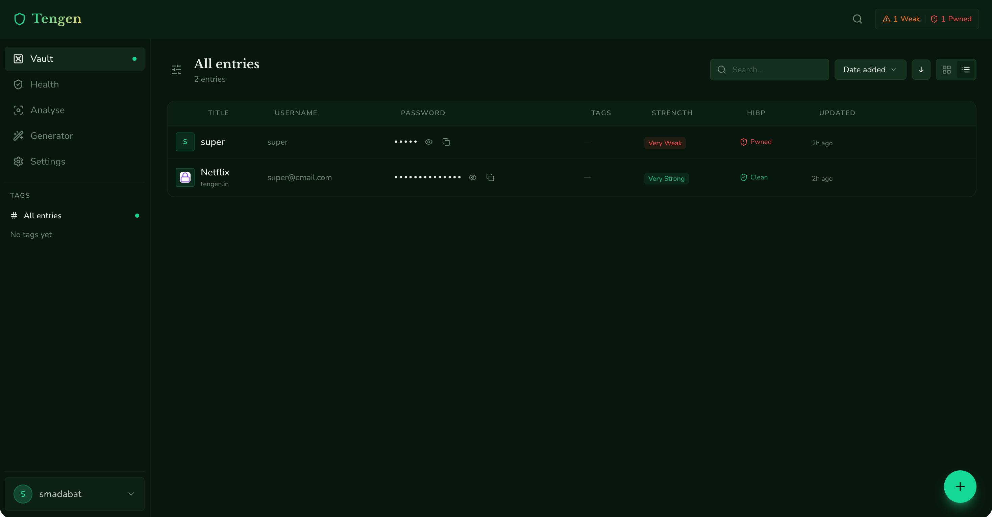The width and height of the screenshot is (992, 517).
Task: Copy the super entry password
Action: tap(446, 142)
